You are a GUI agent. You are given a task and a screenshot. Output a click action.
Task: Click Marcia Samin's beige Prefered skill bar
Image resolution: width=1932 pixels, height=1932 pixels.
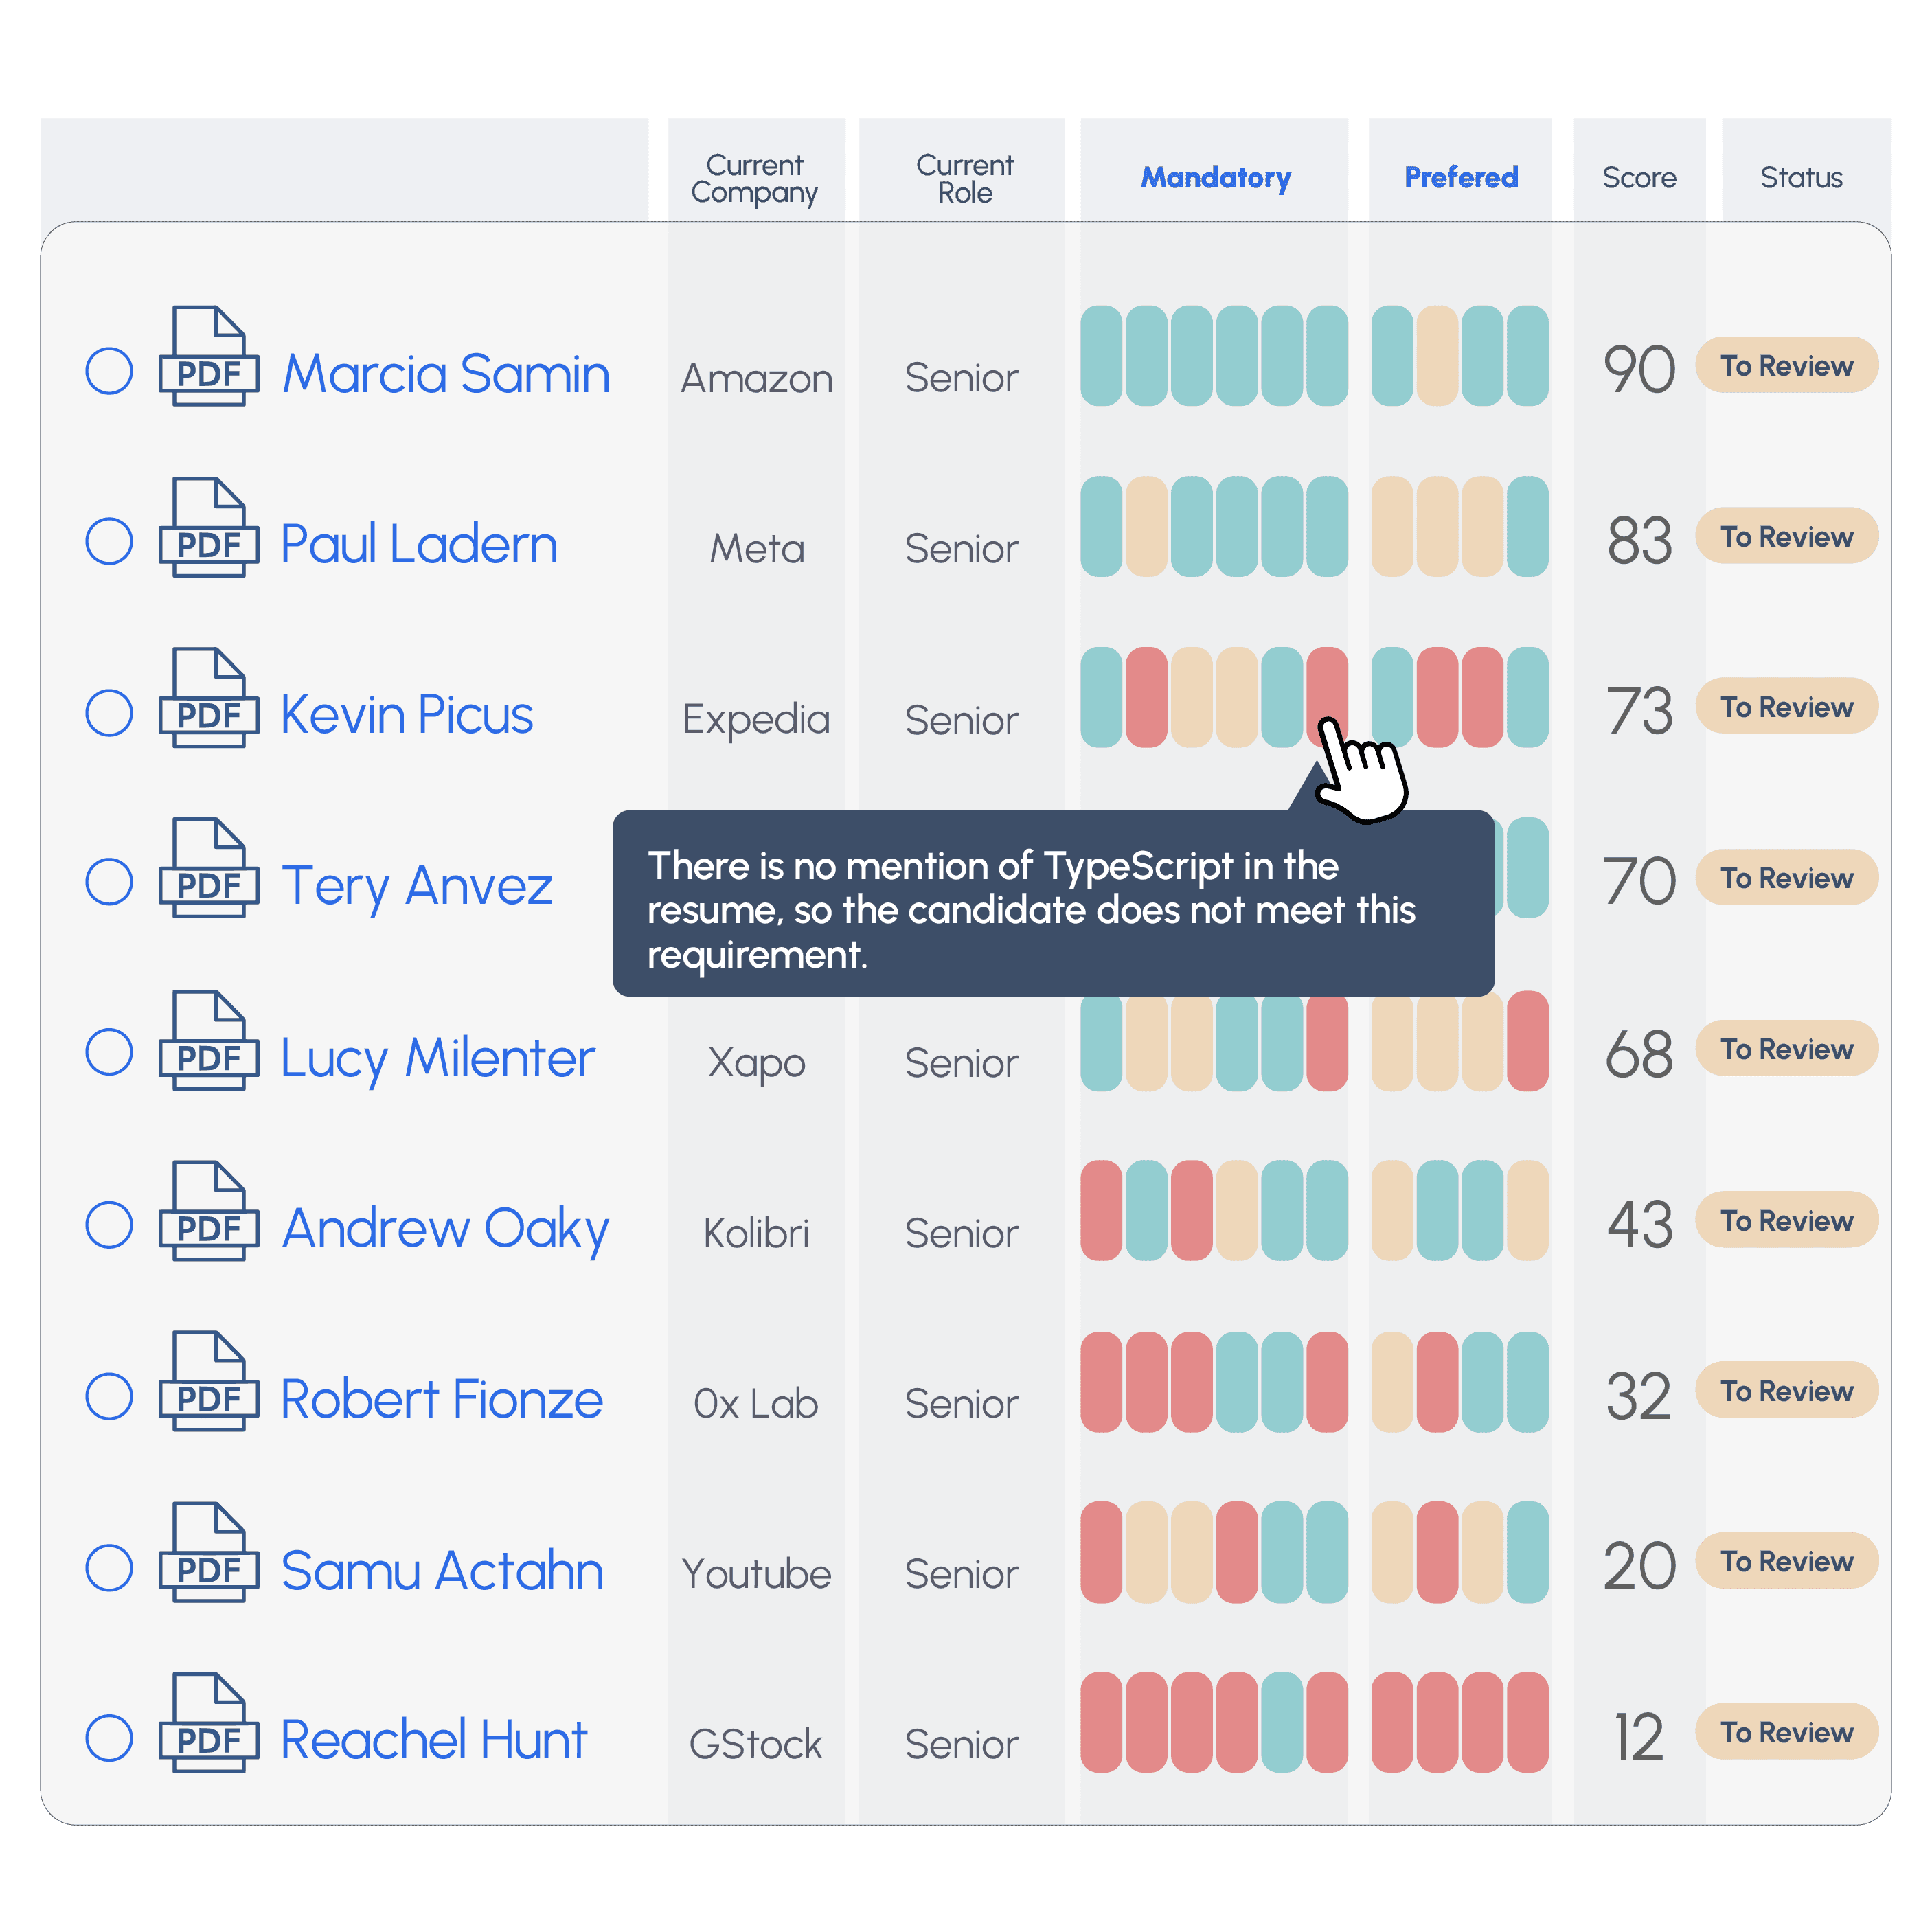point(1436,356)
